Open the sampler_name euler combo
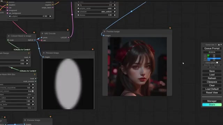 [97, 8]
